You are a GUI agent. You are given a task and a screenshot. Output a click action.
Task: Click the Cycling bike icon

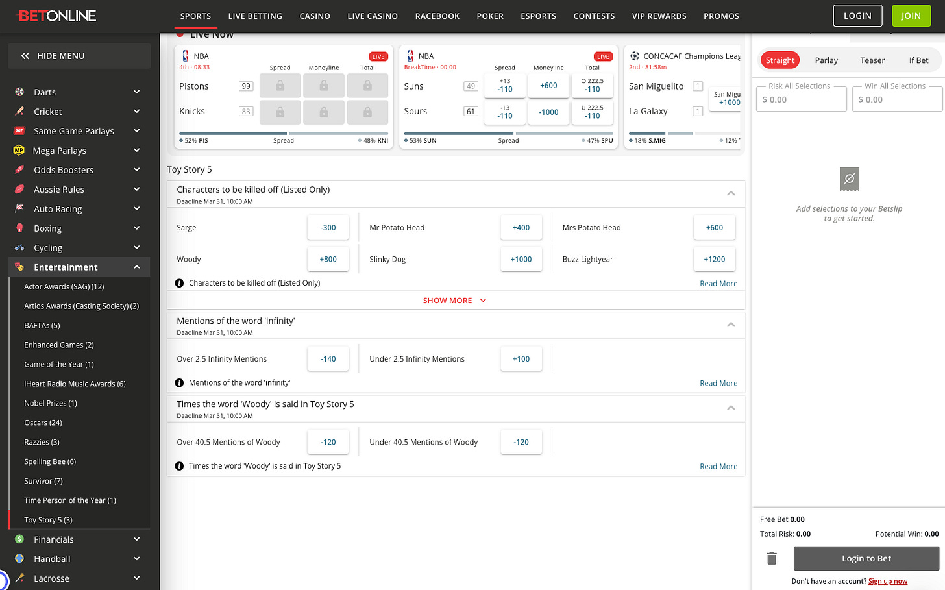click(x=19, y=248)
